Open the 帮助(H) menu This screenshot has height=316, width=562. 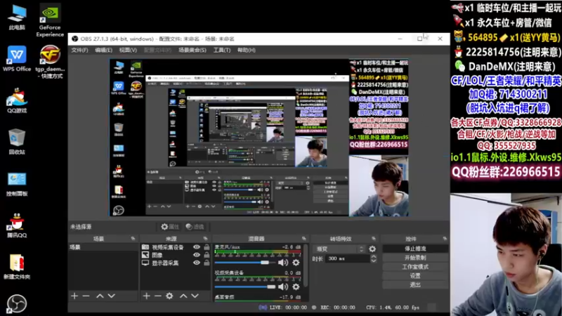(247, 50)
